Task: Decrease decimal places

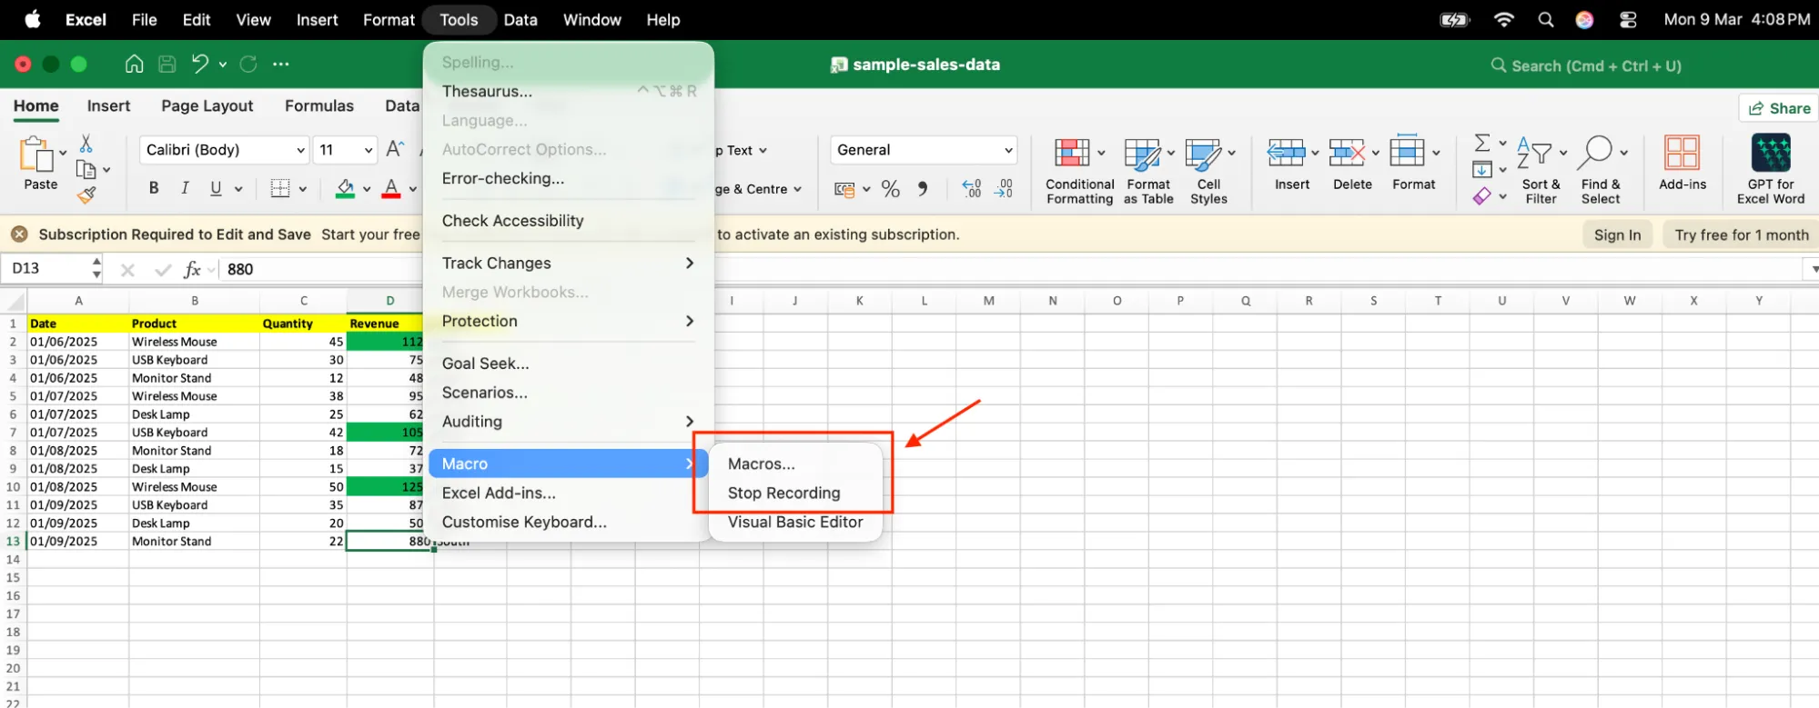Action: click(x=1003, y=188)
